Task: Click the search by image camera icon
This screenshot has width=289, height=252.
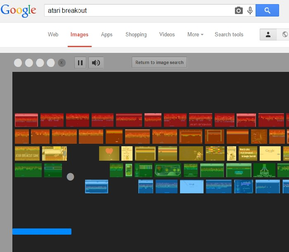Action: (x=239, y=11)
